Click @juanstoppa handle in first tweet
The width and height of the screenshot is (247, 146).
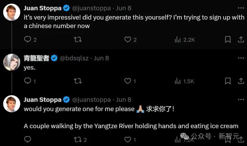pos(91,8)
